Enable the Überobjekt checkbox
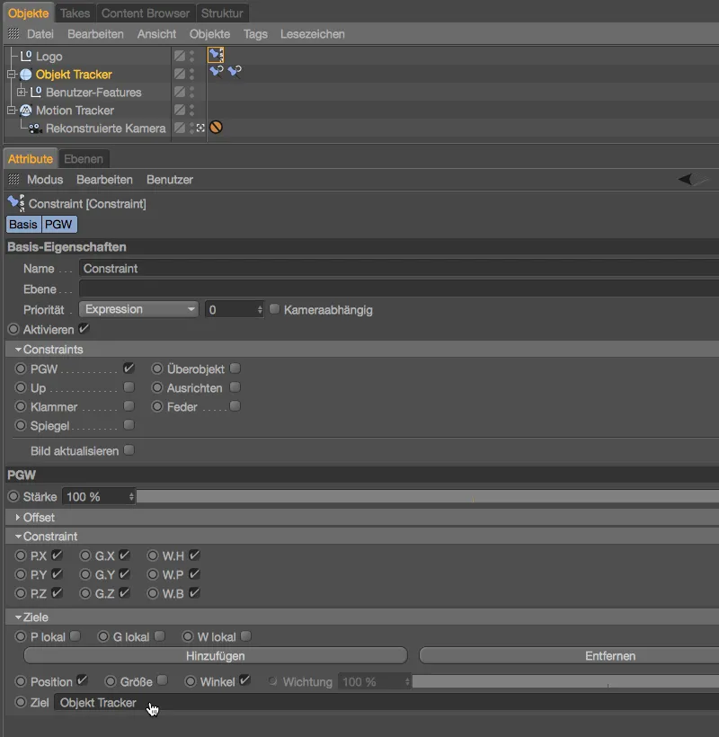Screen dimensions: 719x737 coord(235,368)
